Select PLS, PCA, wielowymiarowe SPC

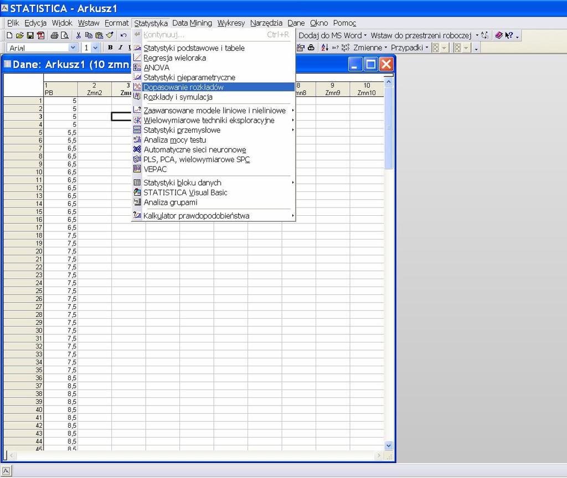coord(213,159)
